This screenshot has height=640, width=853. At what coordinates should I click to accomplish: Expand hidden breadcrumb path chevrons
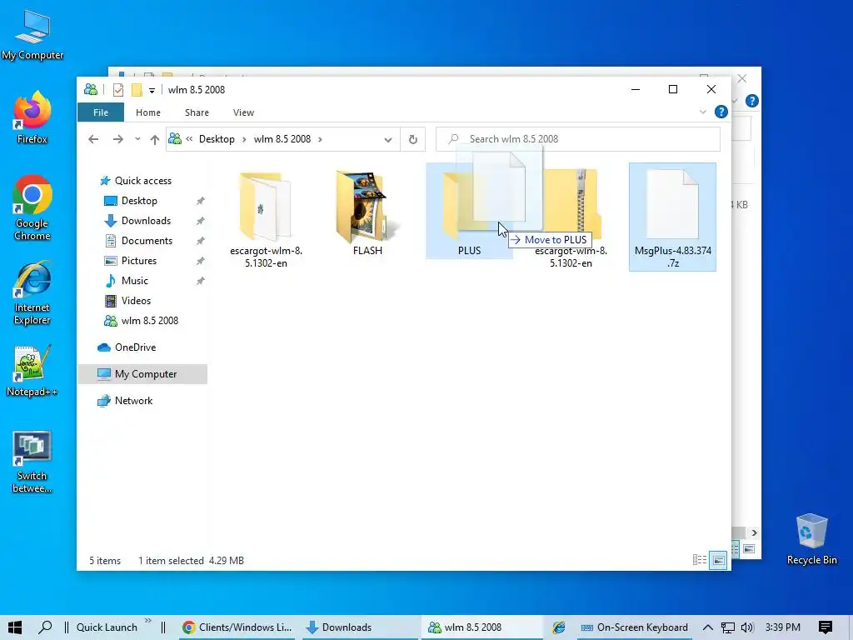pos(189,139)
